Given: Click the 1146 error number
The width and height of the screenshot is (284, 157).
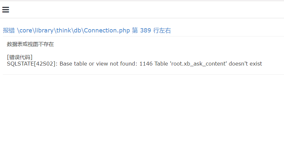Looking at the screenshot, I should tap(146, 64).
